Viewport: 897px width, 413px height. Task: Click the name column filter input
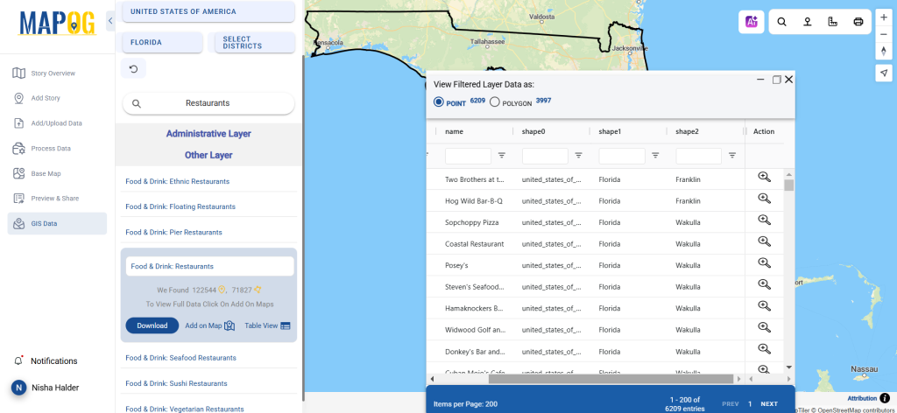point(468,156)
